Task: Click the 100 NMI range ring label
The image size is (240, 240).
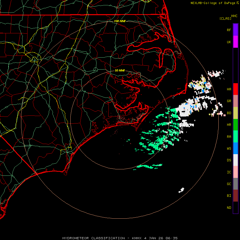Action: [120, 21]
